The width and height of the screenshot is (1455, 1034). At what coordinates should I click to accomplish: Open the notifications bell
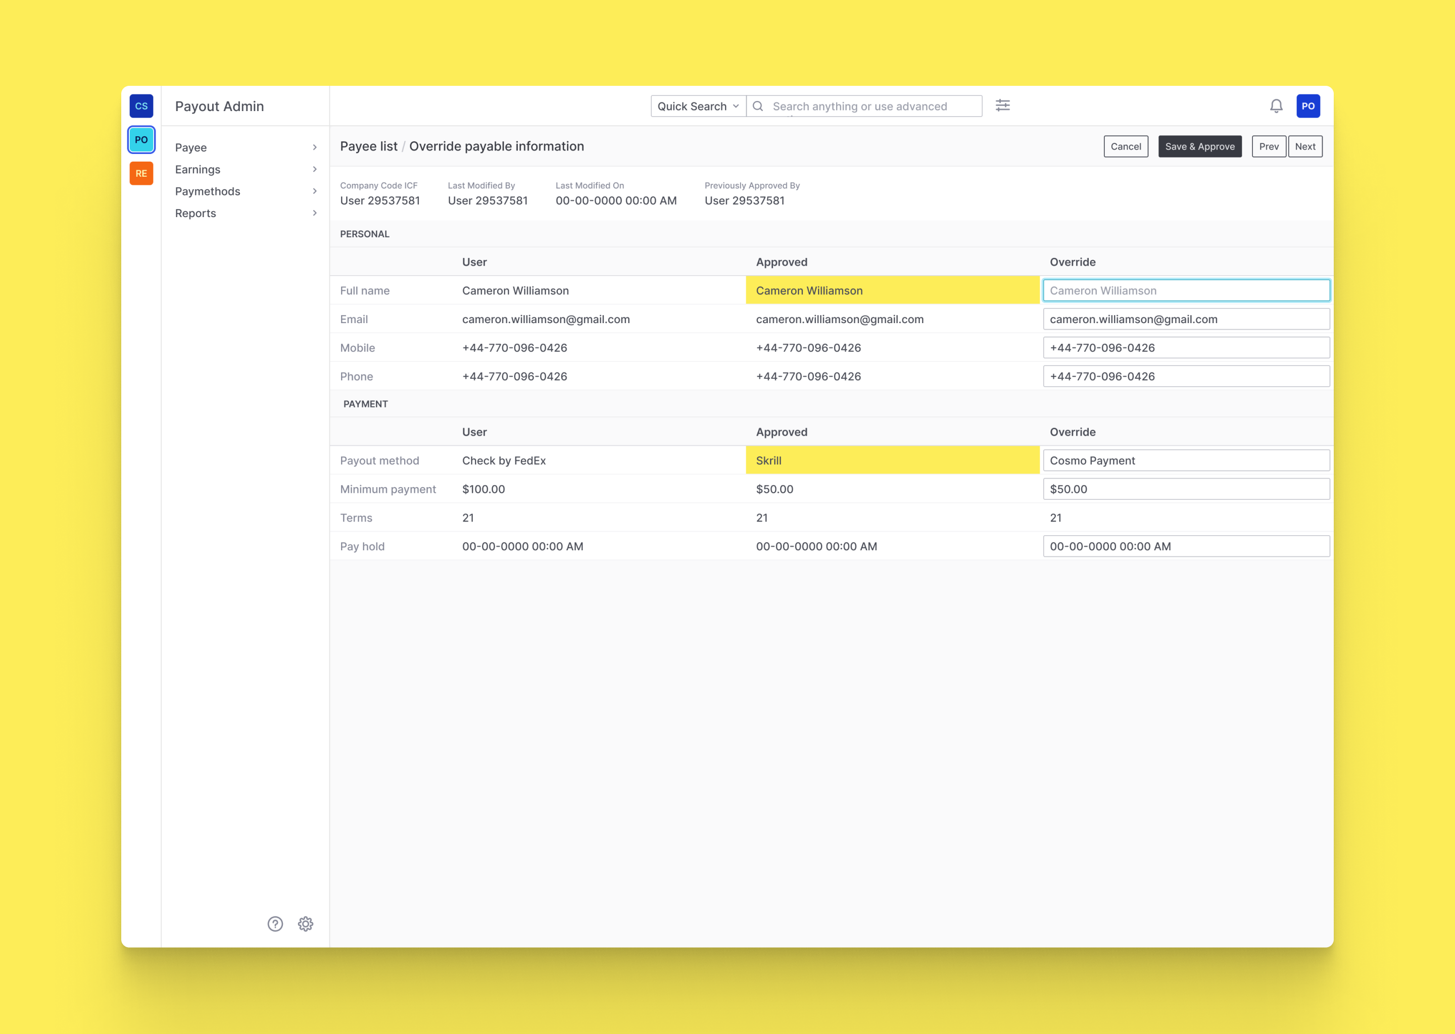(x=1276, y=107)
